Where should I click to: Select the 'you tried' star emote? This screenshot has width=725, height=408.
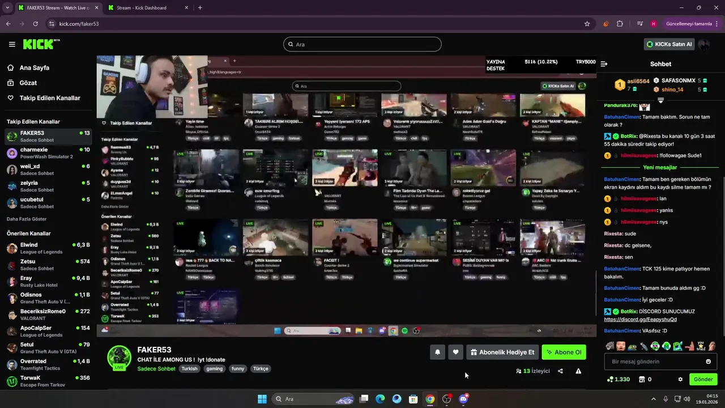point(700,346)
